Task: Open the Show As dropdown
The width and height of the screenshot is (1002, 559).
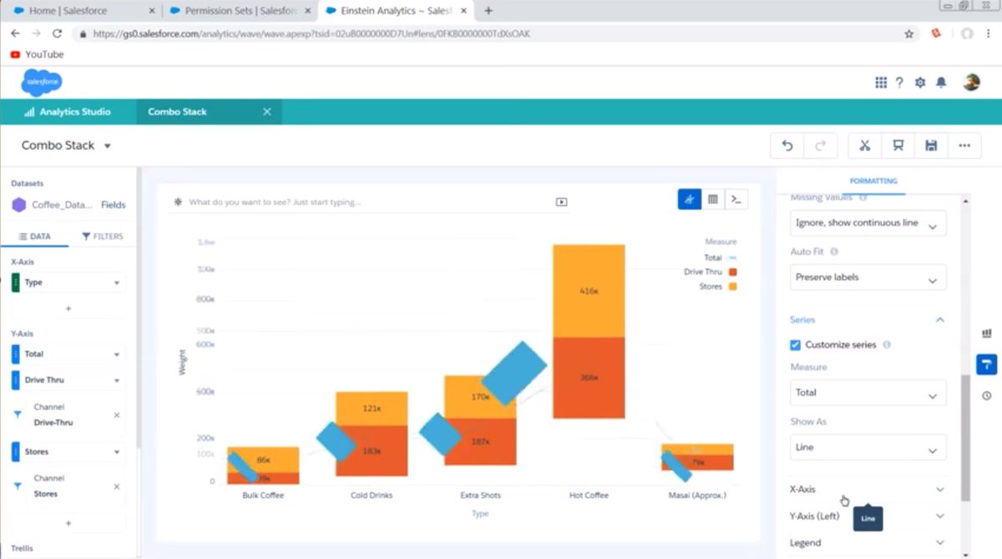Action: pyautogui.click(x=868, y=447)
